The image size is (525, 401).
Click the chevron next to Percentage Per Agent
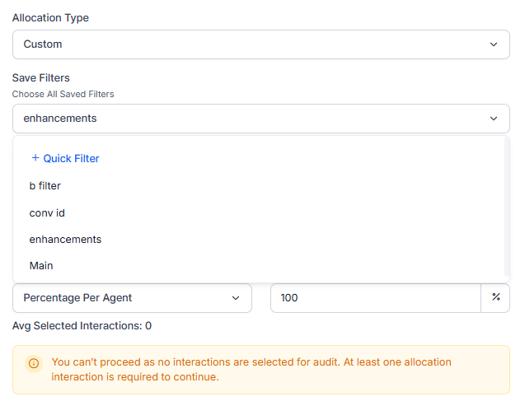(236, 298)
